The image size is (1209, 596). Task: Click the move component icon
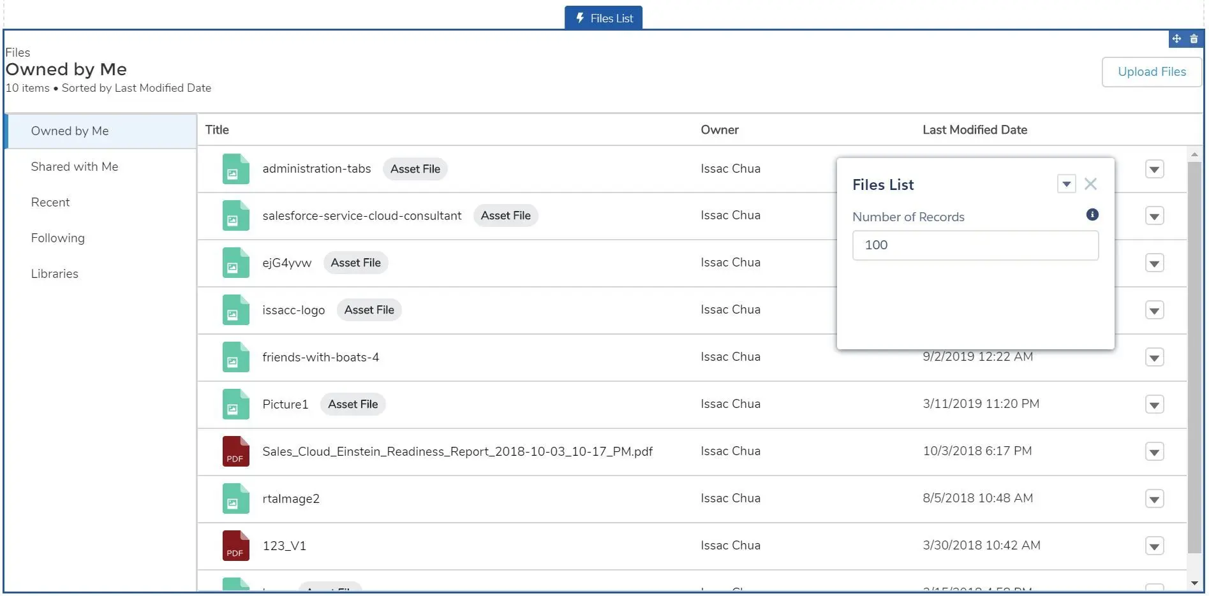pyautogui.click(x=1176, y=39)
